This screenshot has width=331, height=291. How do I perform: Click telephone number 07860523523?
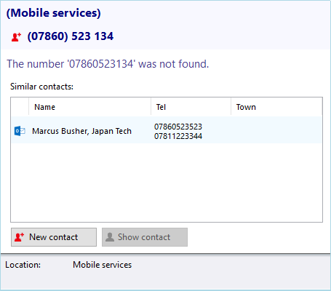tap(178, 127)
